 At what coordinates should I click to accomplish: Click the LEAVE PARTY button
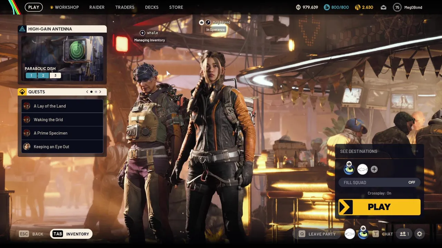pos(317,234)
